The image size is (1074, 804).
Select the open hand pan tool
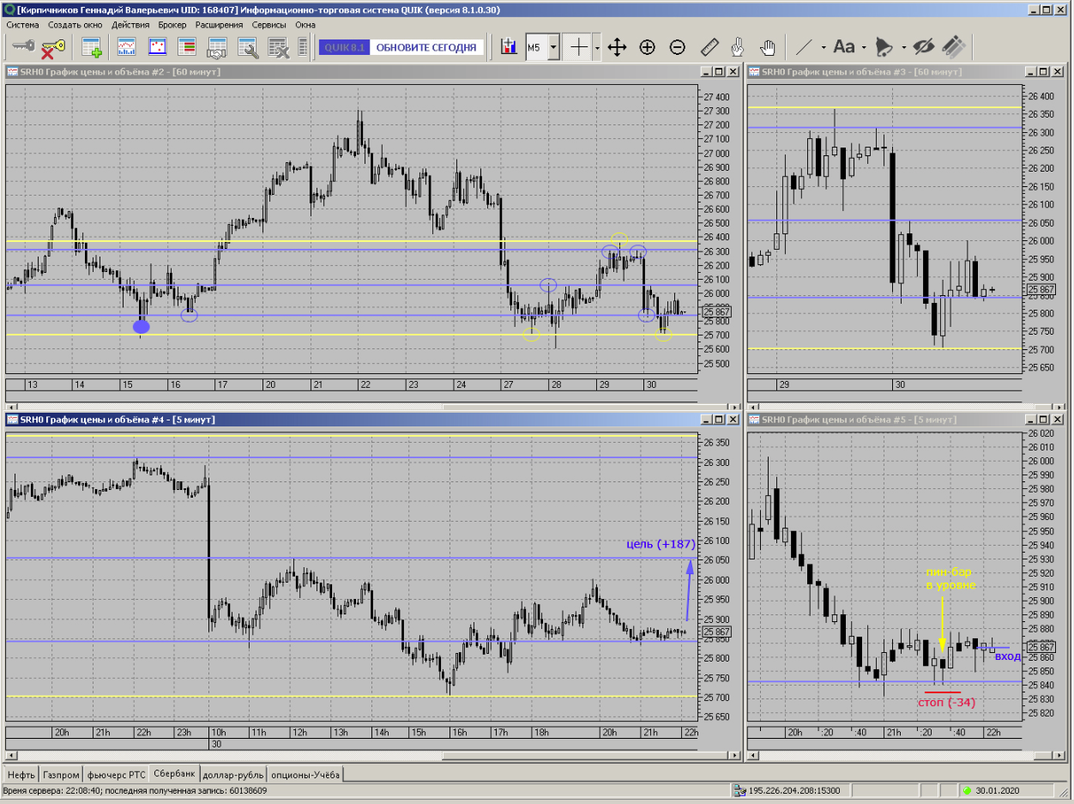[x=768, y=47]
